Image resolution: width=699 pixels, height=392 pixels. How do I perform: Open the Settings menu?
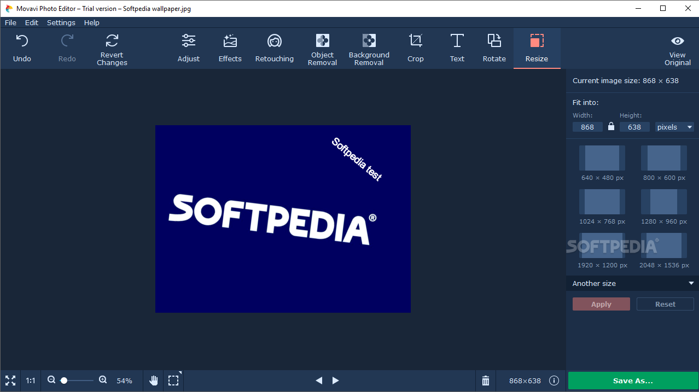pyautogui.click(x=61, y=22)
